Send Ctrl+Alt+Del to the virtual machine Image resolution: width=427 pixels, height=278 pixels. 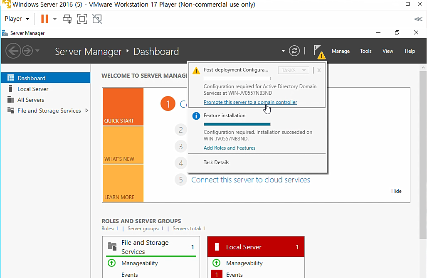(x=67, y=19)
